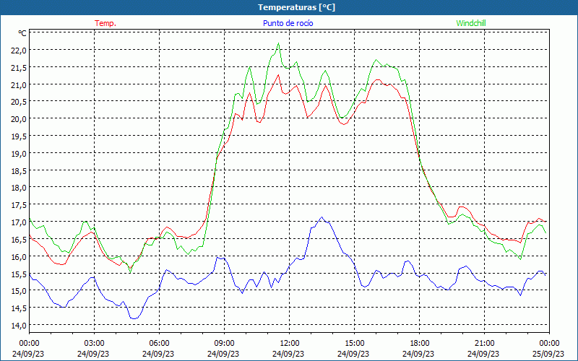This screenshot has width=578, height=361.
Task: Click the 16,5 y-axis value
Action: click(x=19, y=240)
